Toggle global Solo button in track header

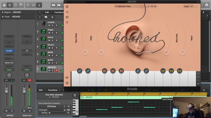click(52, 17)
